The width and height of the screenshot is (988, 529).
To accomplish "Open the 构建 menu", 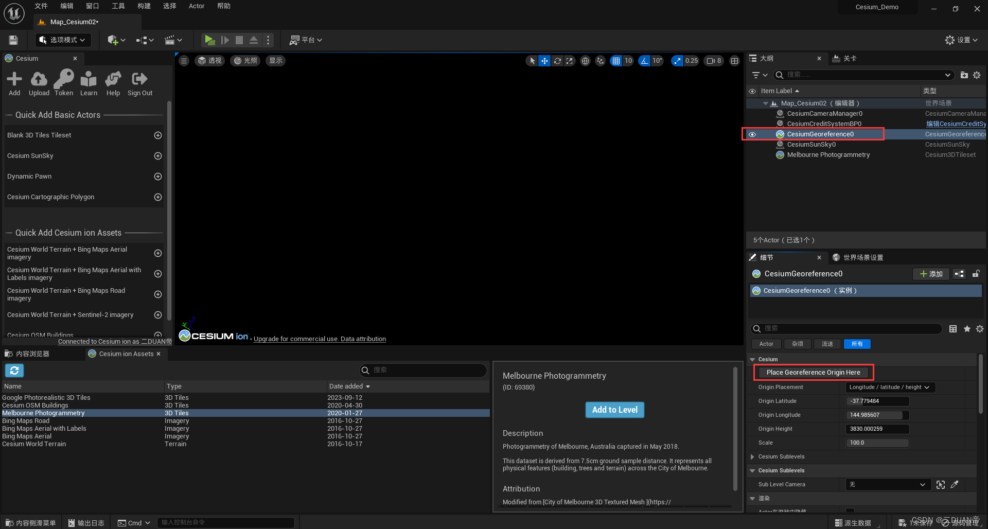I will 144,6.
